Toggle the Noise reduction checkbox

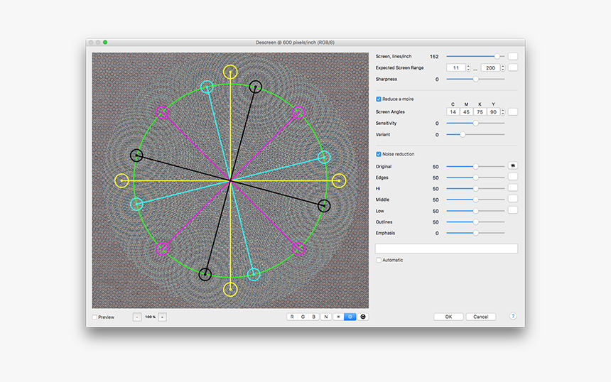point(379,154)
